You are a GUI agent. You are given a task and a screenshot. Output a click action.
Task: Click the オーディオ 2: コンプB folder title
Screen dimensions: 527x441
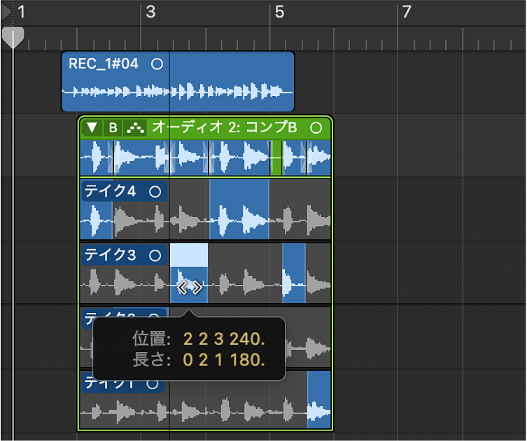[x=225, y=127]
